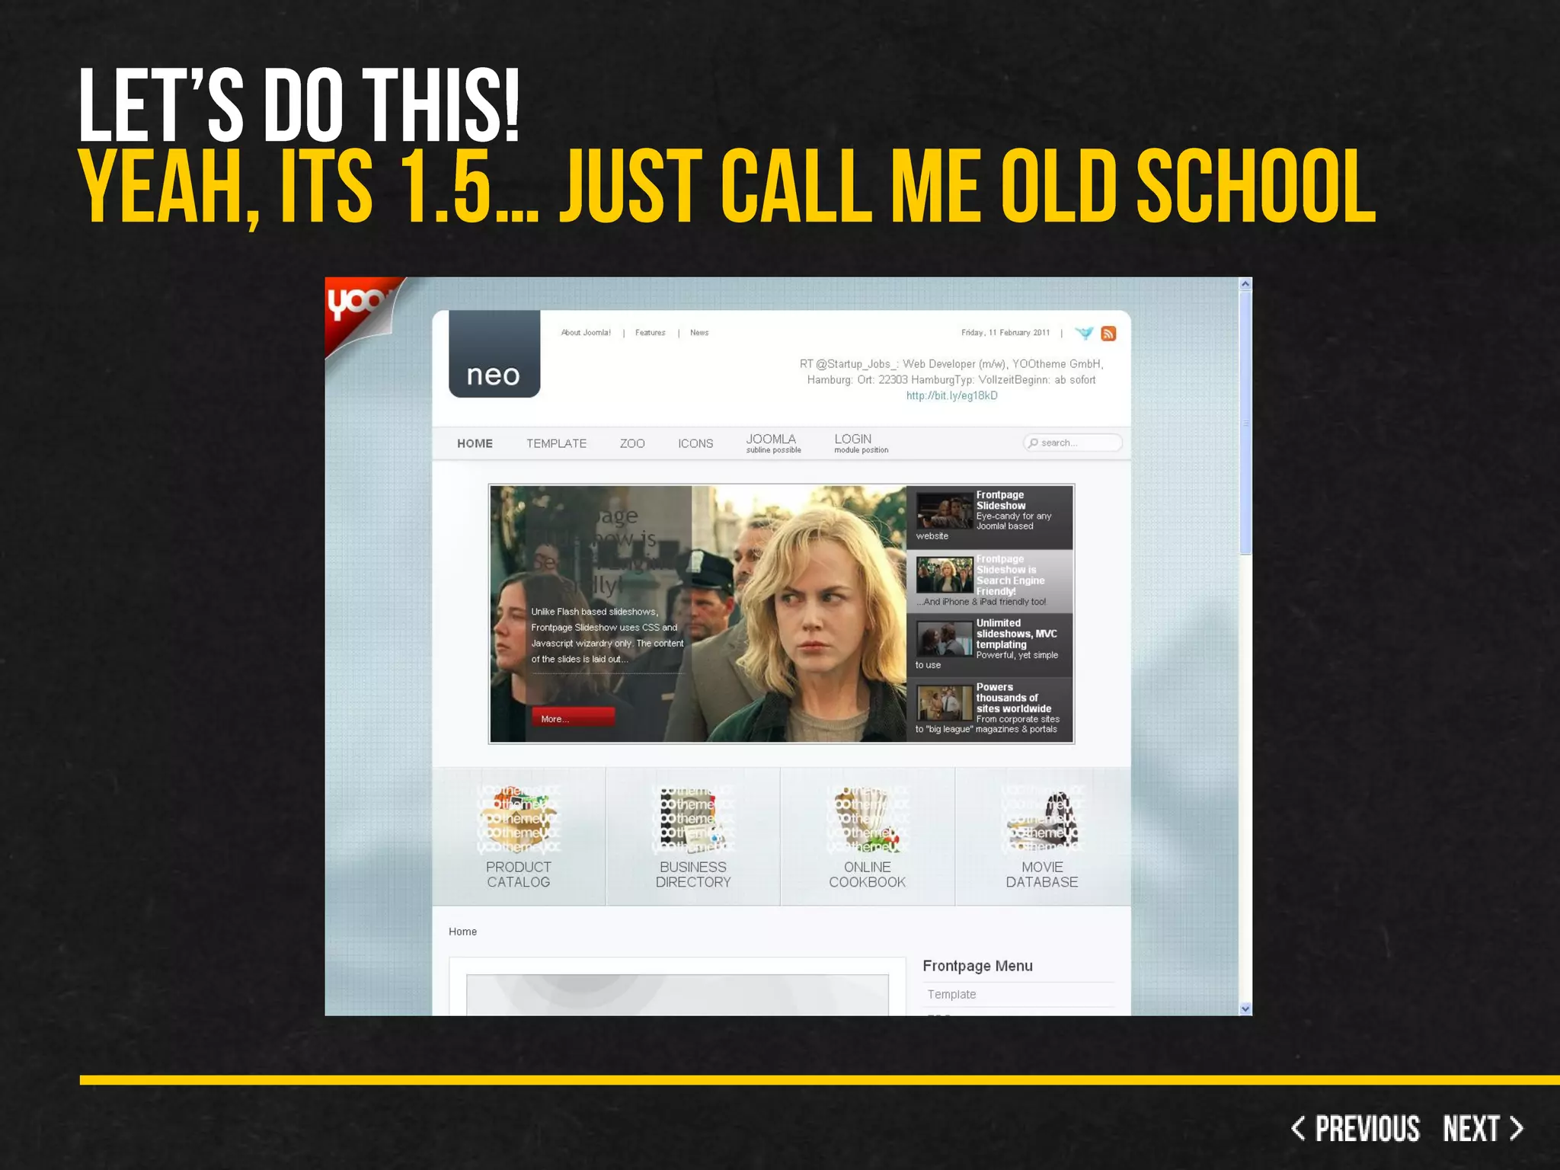Open the ZOO menu item
The width and height of the screenshot is (1560, 1170).
632,443
